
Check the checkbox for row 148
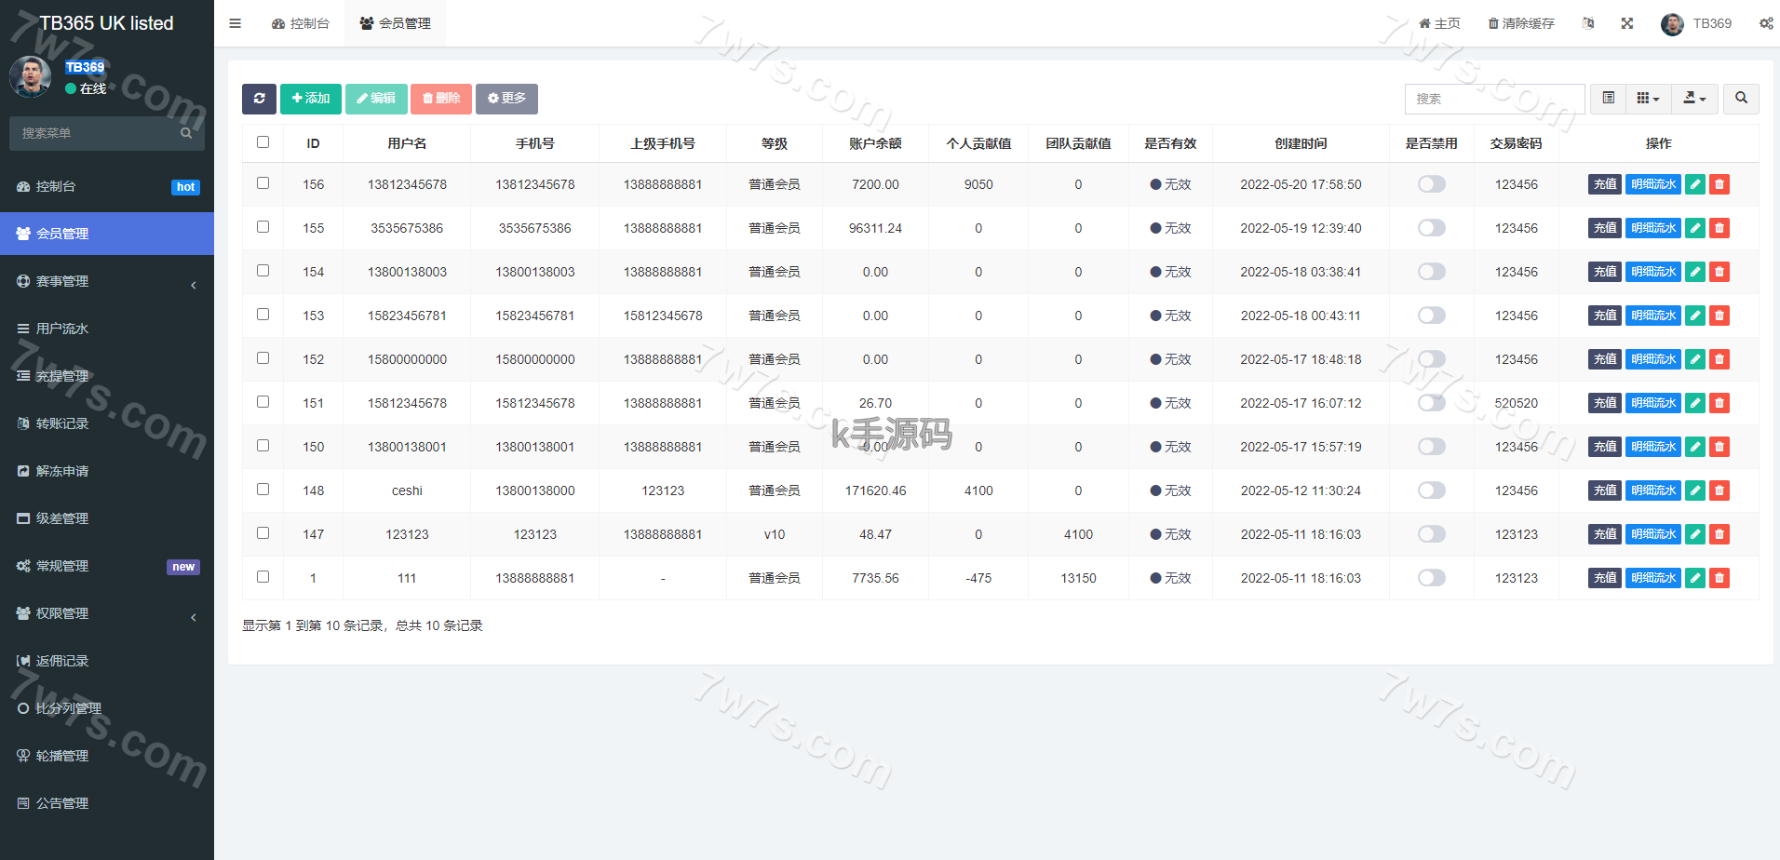(263, 490)
